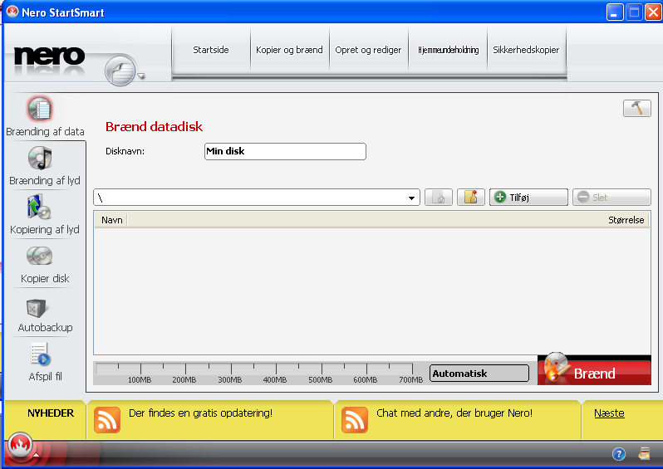Click the Nero flame launcher button
The height and width of the screenshot is (469, 663).
tap(19, 444)
